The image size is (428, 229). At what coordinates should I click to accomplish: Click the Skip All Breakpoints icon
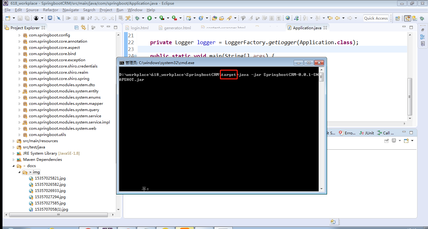[59, 18]
